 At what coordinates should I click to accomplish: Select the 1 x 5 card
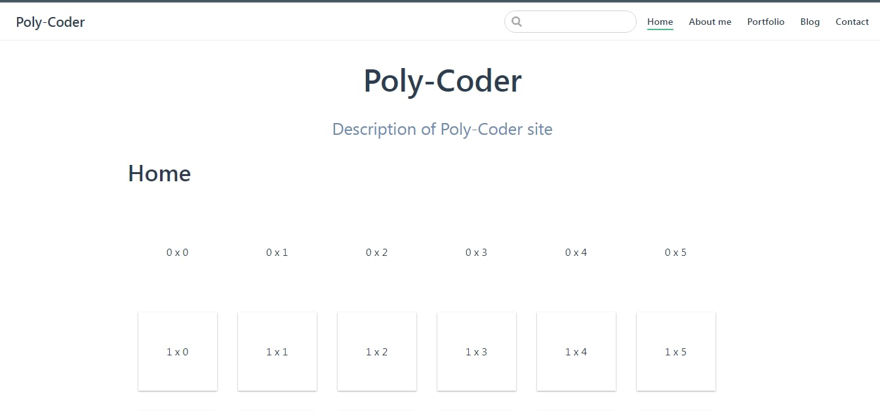pos(675,351)
